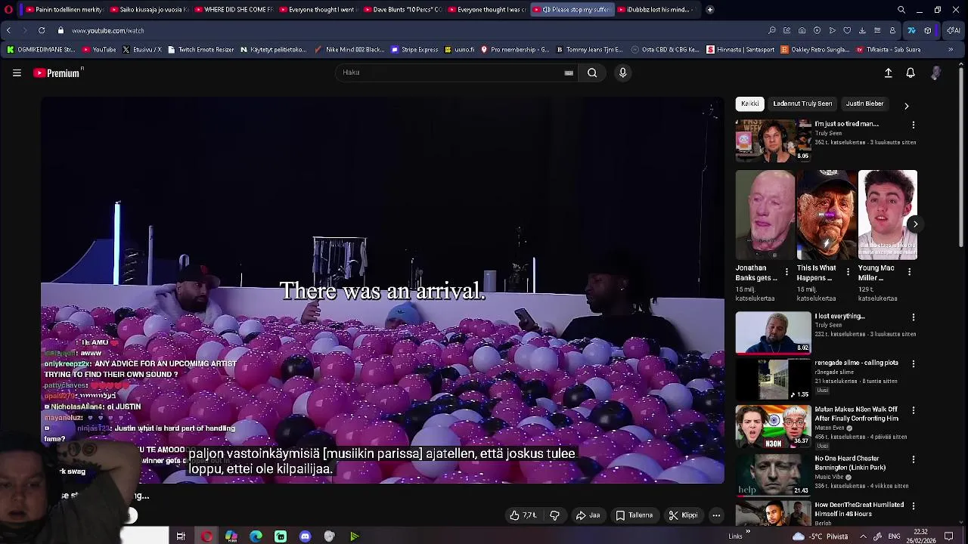968x544 pixels.
Task: Open menu for No One Heard Chester video
Action: tap(913, 459)
